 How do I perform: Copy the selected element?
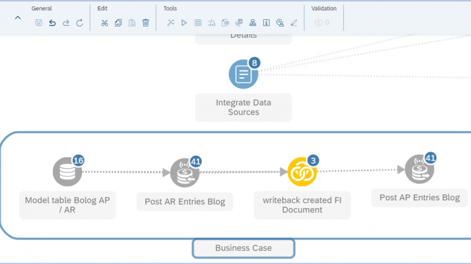[x=118, y=23]
